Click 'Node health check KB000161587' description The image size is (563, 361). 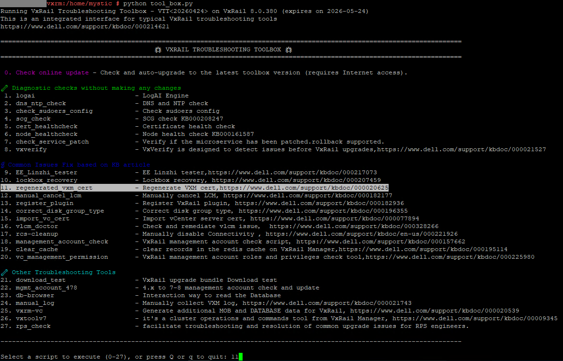click(x=198, y=134)
